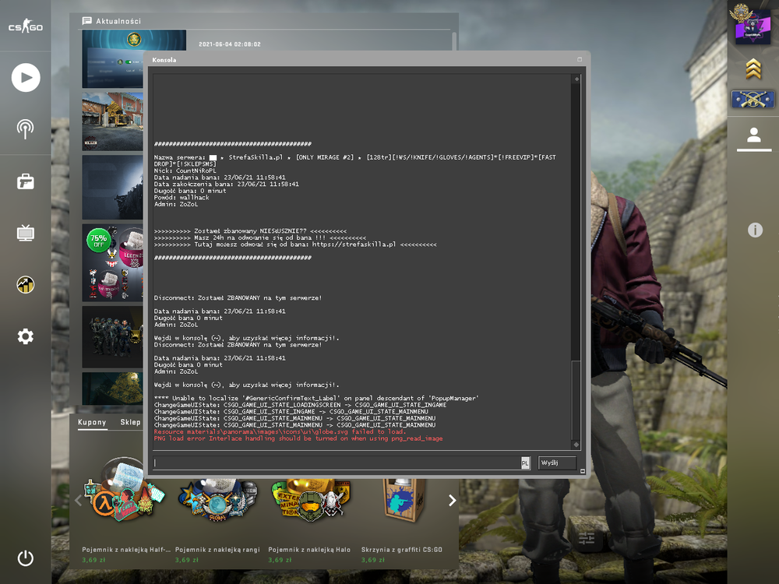Screen dimensions: 779x584
Task: Open the broadcast antenna icon in the sidebar
Action: (x=26, y=129)
